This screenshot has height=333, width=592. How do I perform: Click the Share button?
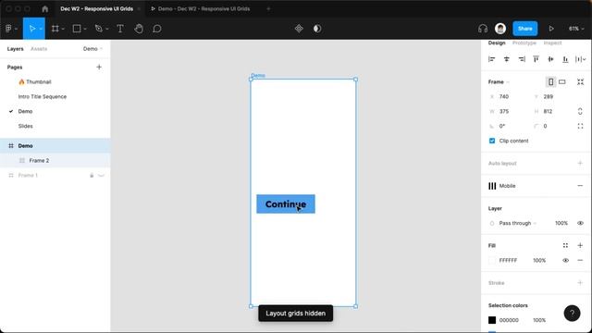pos(524,29)
